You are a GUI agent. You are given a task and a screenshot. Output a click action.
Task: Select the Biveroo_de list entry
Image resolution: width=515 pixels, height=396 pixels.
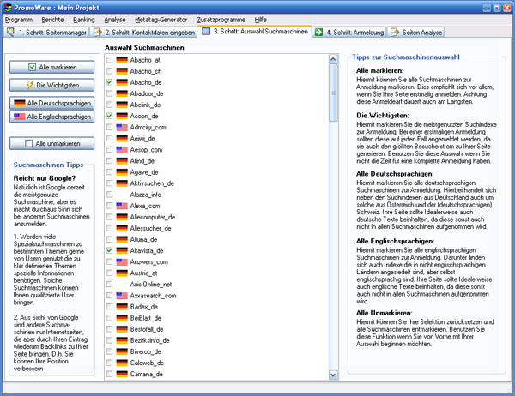tap(146, 351)
